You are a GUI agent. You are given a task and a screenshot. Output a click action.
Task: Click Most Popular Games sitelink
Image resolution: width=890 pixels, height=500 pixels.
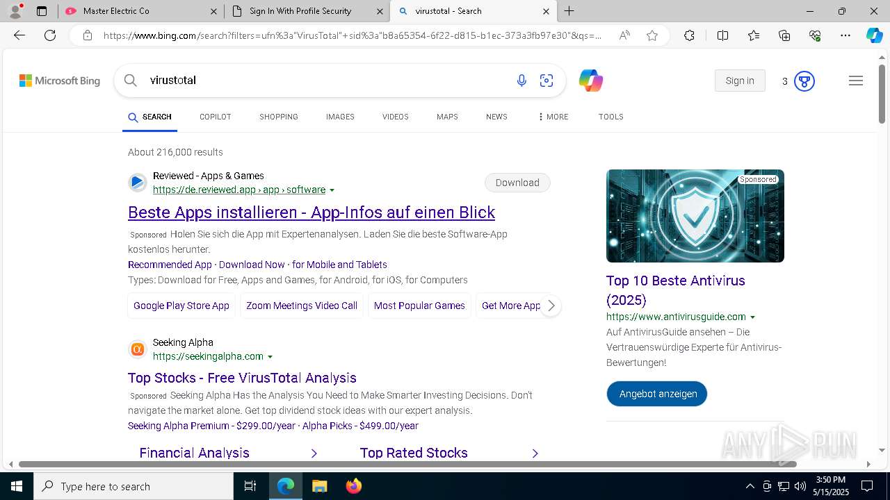tap(419, 306)
